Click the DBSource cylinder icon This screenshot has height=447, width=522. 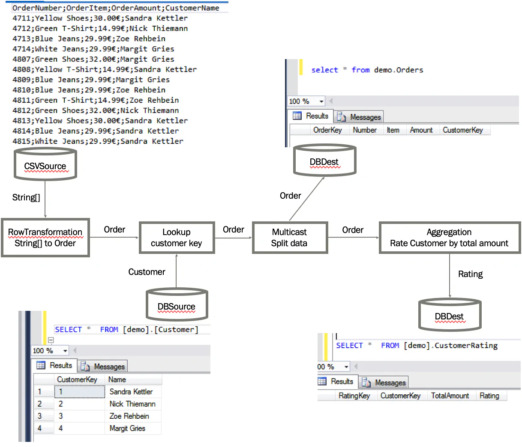pos(177,304)
